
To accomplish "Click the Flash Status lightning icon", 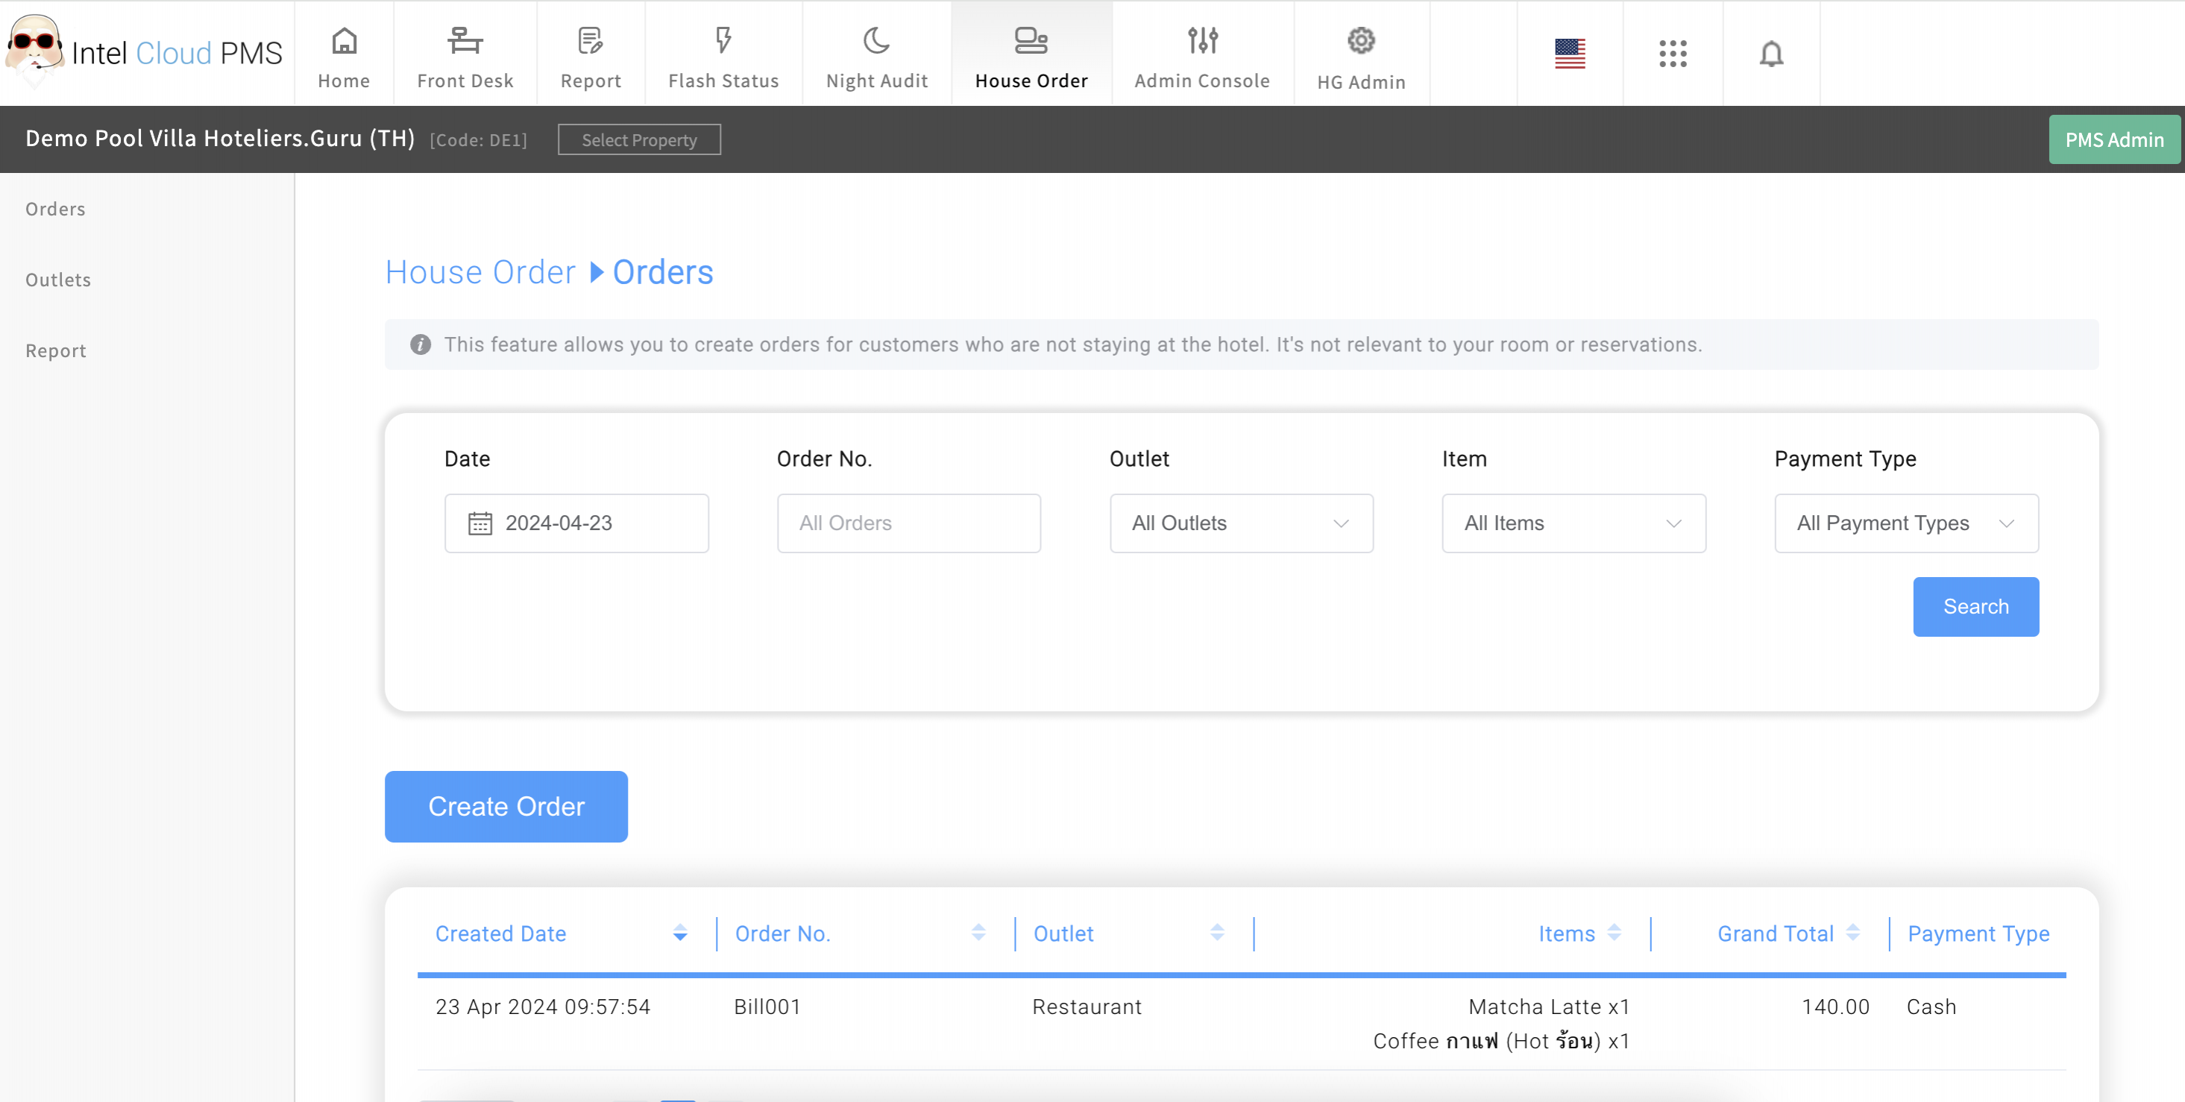I will pos(723,41).
